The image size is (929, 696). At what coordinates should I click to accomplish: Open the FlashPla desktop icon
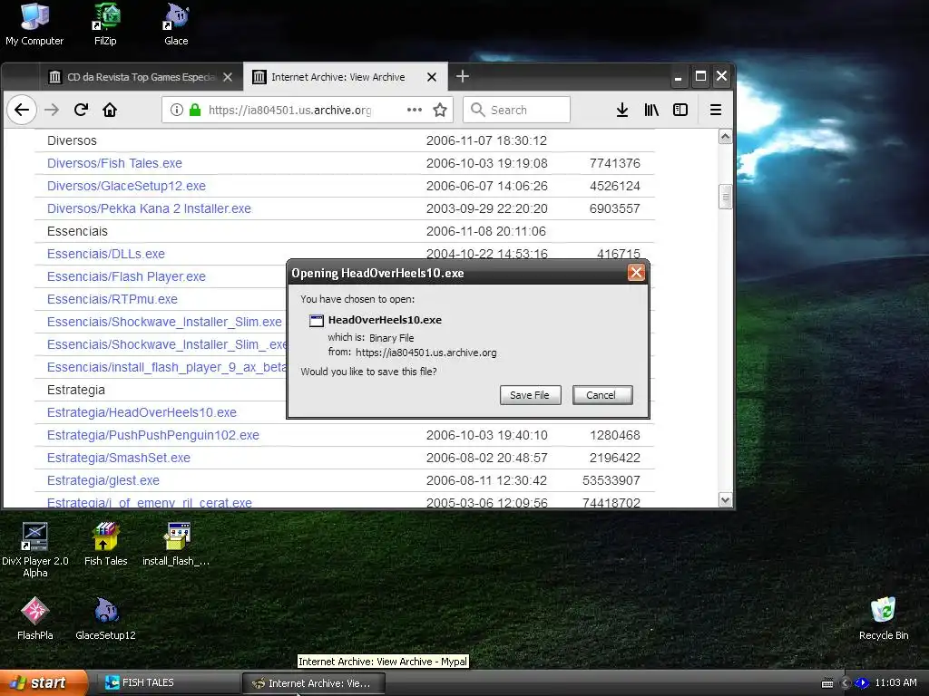pyautogui.click(x=35, y=618)
